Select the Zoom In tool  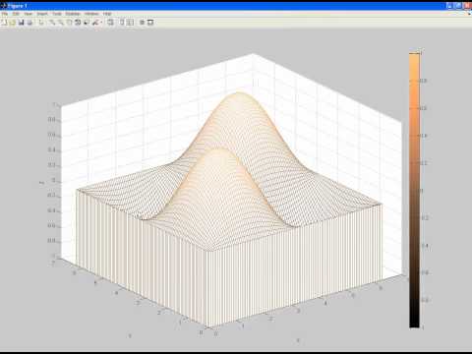coord(52,23)
